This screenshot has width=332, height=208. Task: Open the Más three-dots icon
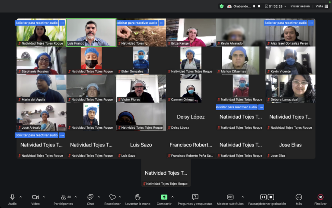[299, 197]
